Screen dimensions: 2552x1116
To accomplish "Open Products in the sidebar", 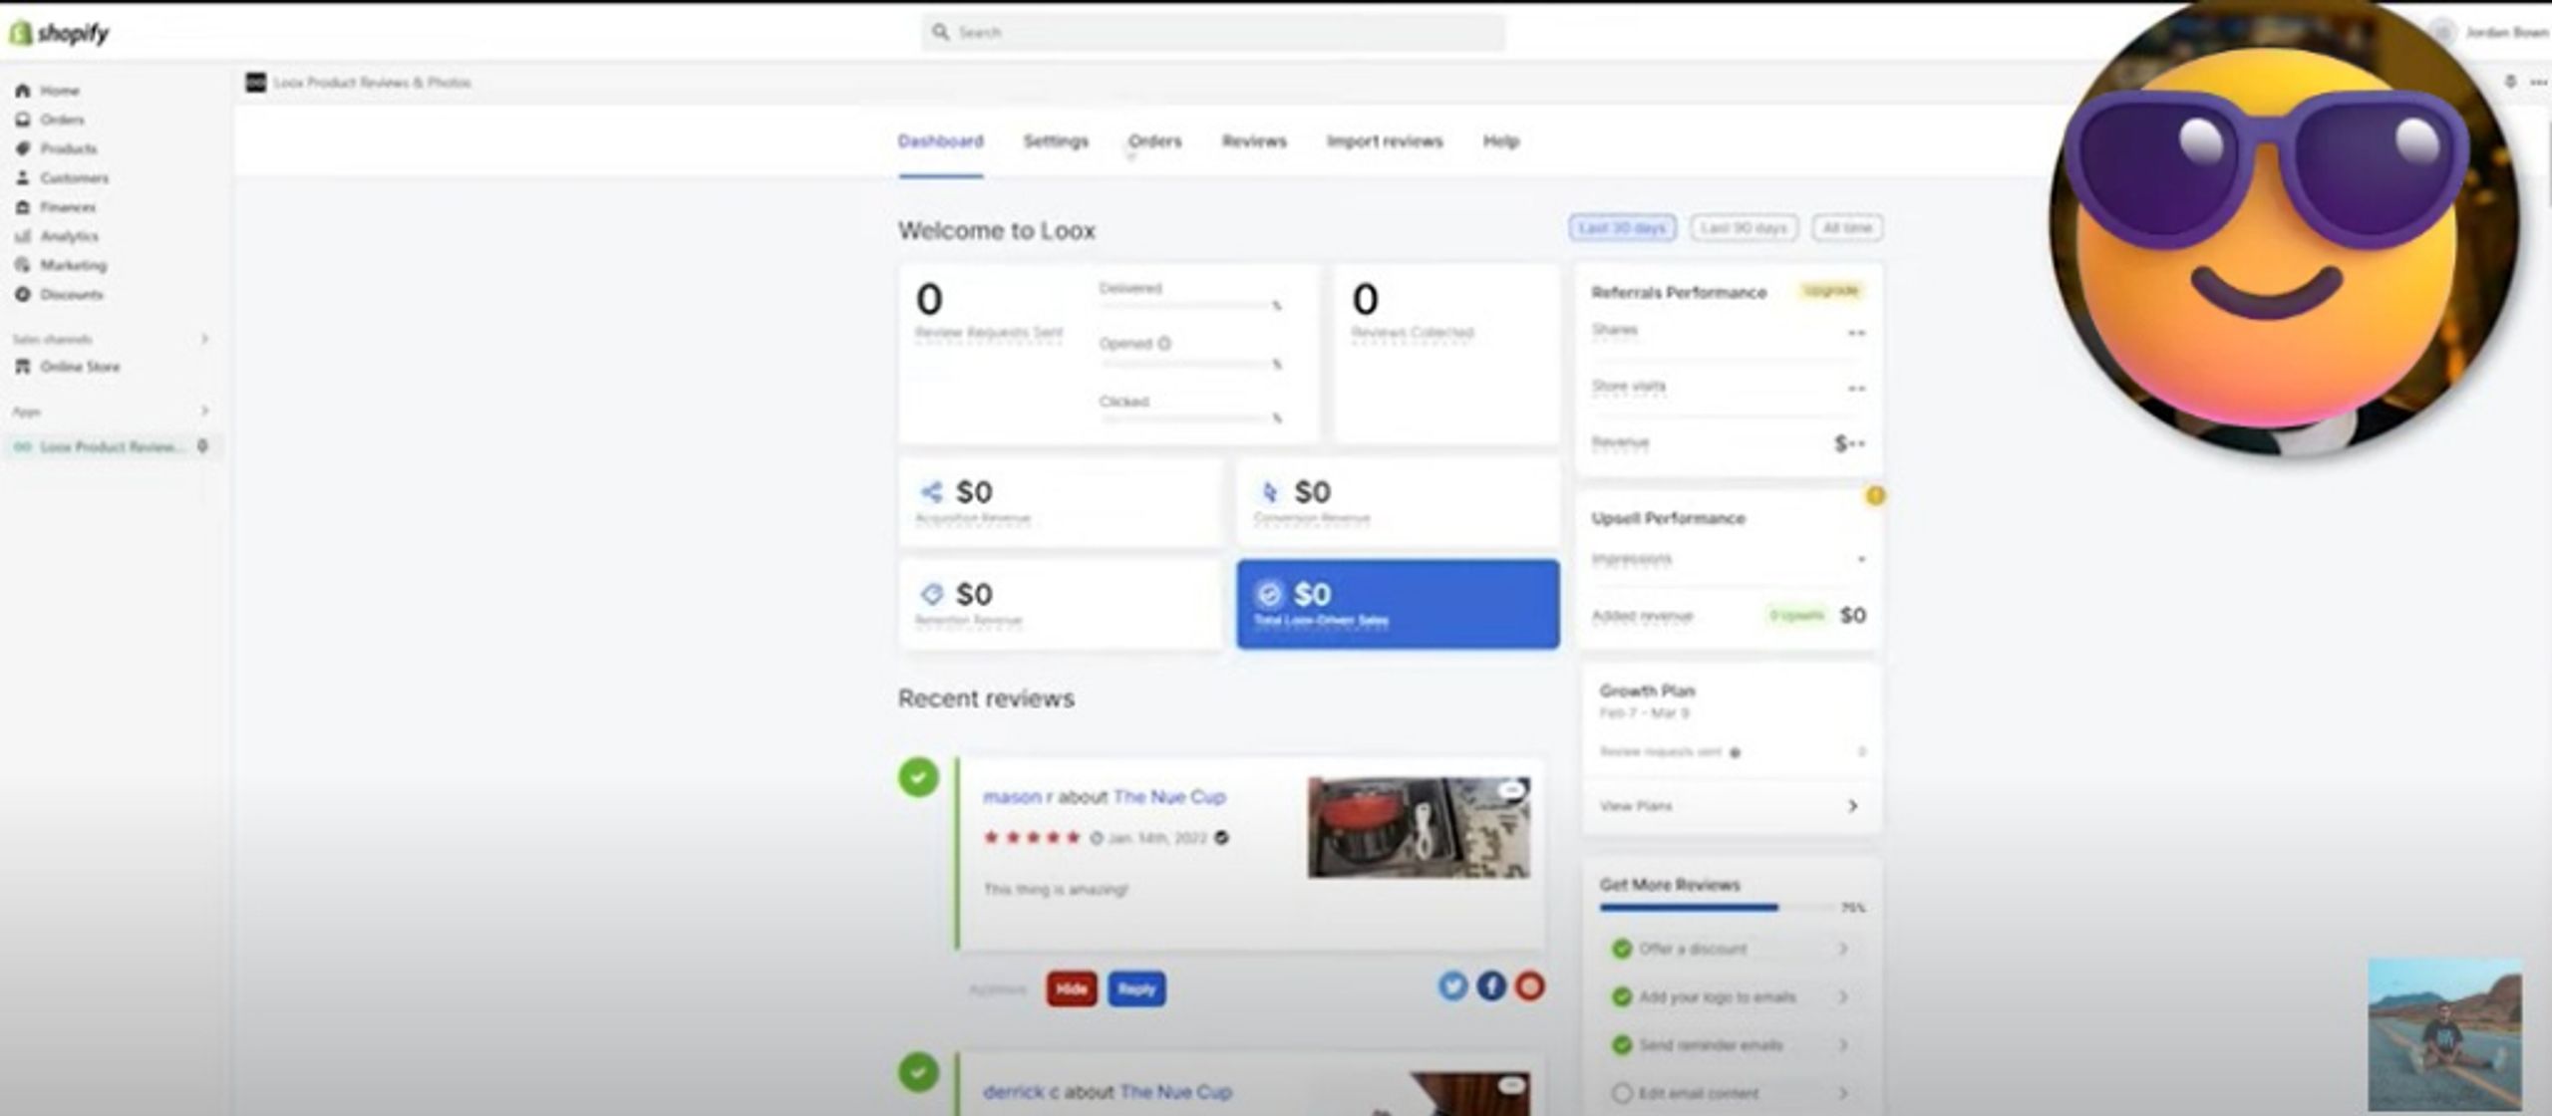I will click(x=68, y=148).
